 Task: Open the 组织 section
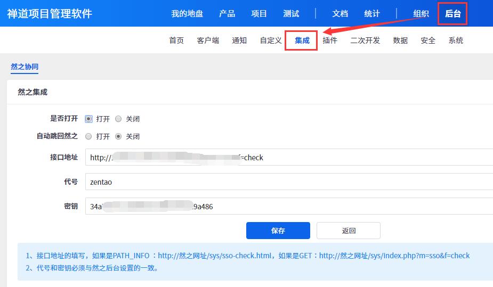tap(421, 13)
